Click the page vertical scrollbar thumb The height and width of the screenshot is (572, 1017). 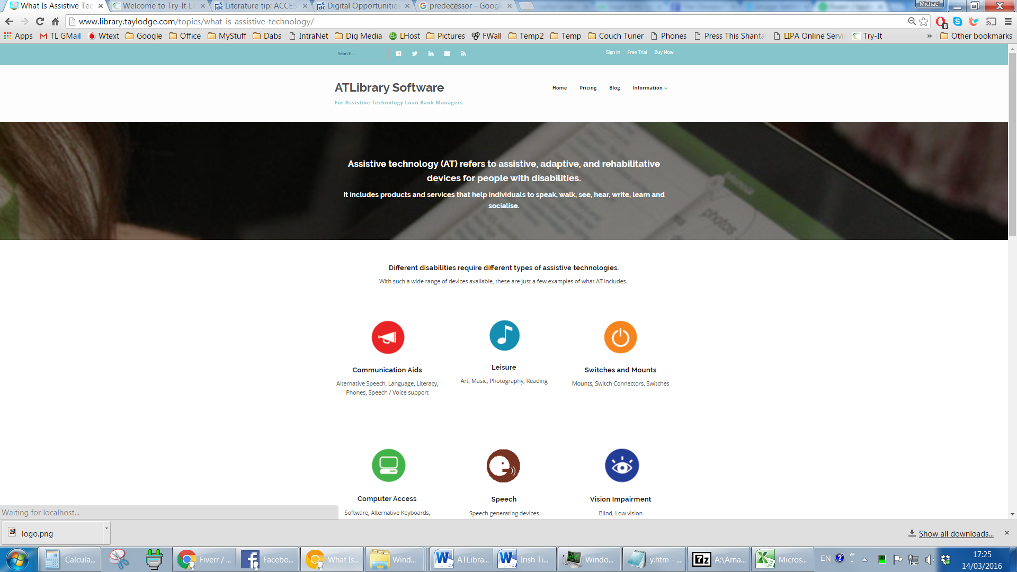1012,143
